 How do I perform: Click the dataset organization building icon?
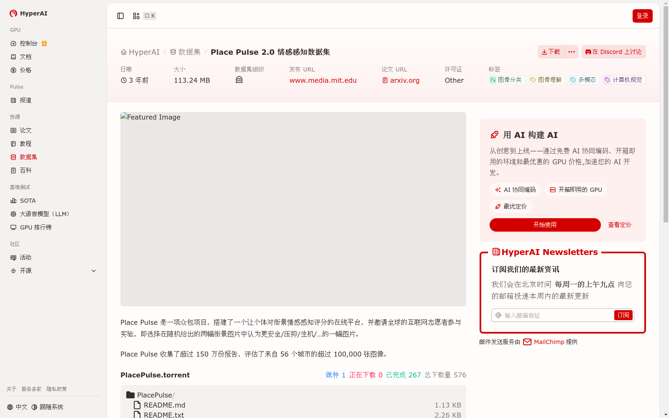pos(239,80)
